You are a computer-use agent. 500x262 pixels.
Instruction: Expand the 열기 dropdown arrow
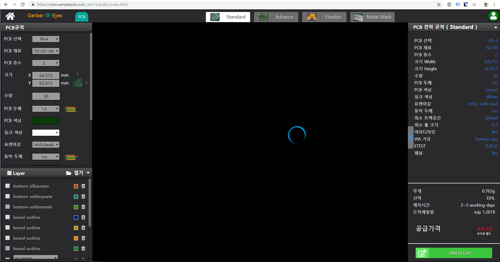click(x=88, y=173)
